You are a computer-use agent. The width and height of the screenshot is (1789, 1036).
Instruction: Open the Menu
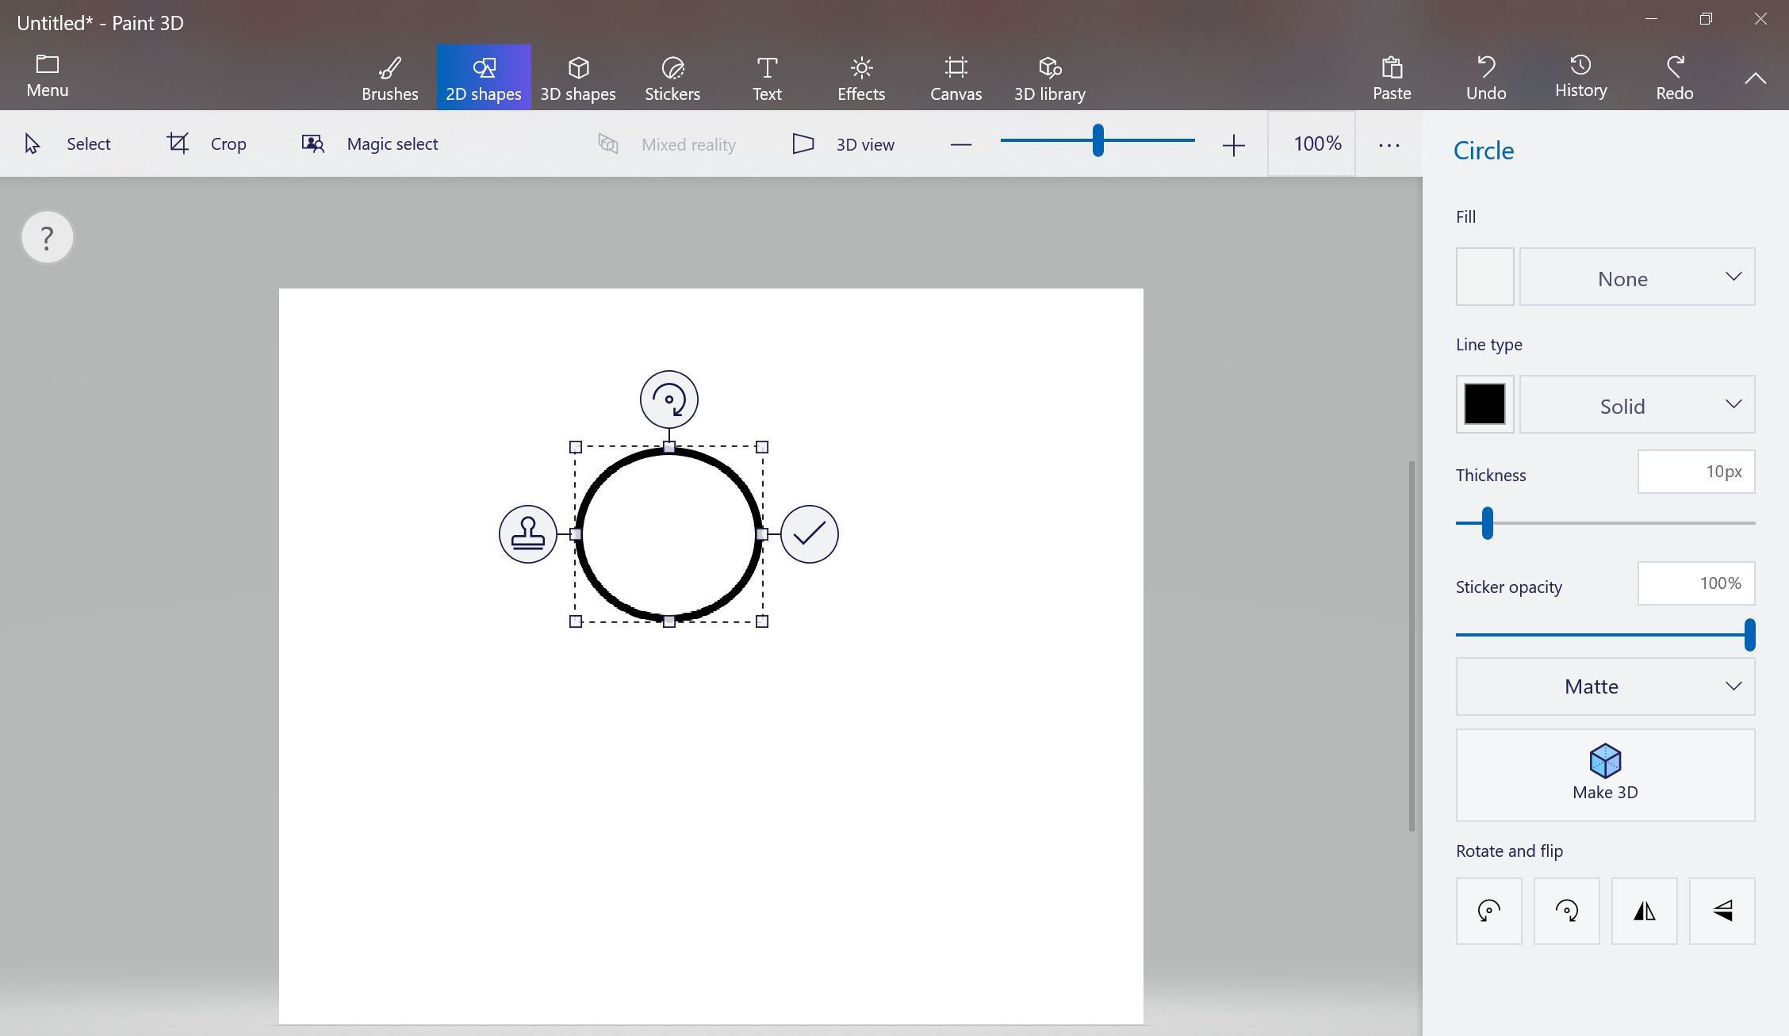pos(47,77)
